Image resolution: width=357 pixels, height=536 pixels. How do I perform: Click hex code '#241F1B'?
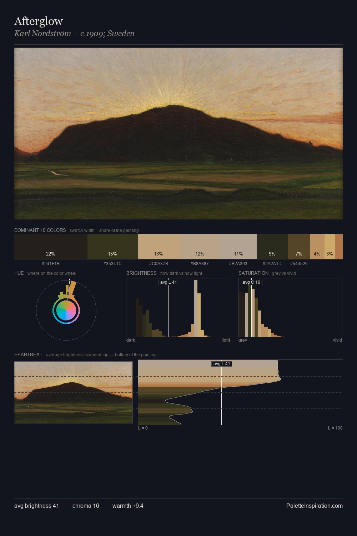51,264
